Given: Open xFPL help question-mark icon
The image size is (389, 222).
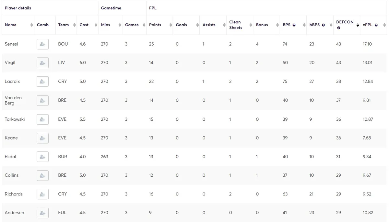Looking at the screenshot, I should pyautogui.click(x=376, y=25).
